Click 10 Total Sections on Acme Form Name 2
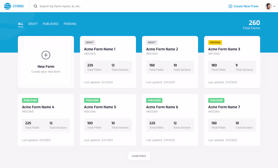278x168 pixels. [182, 67]
